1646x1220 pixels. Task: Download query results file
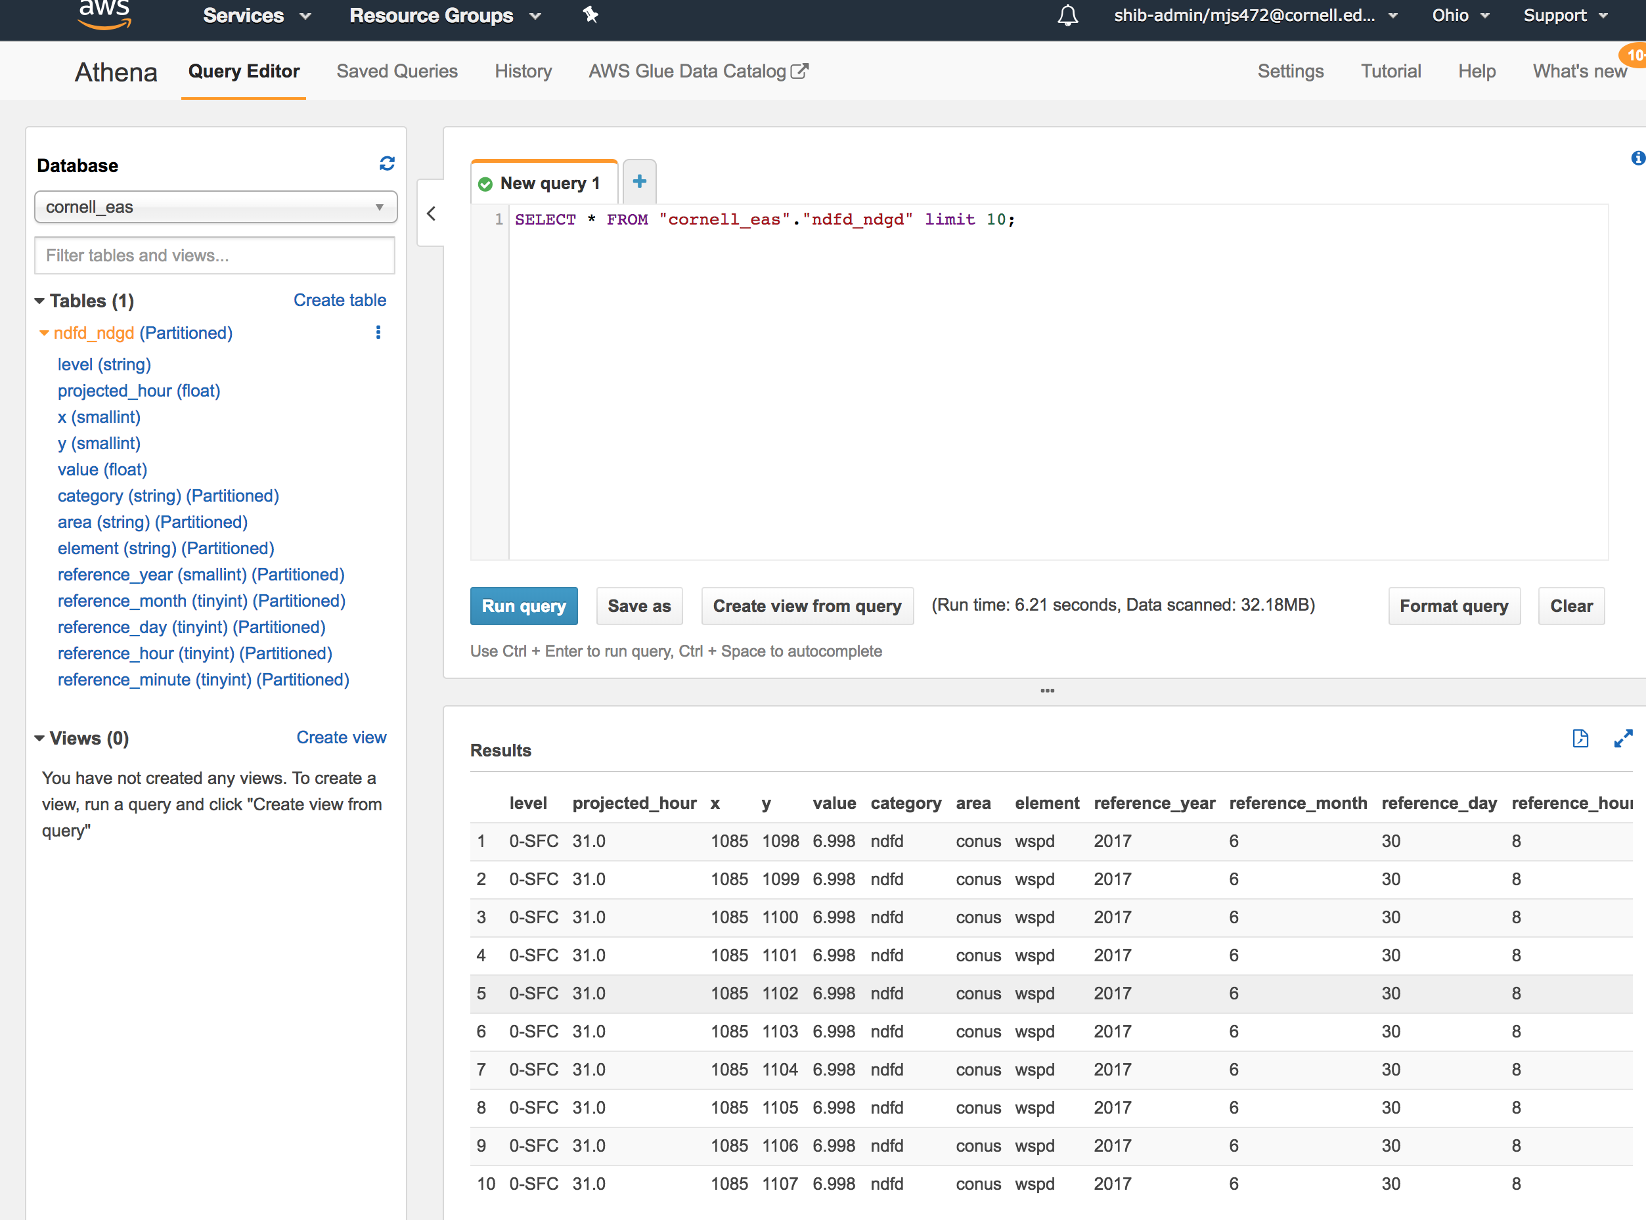1580,739
